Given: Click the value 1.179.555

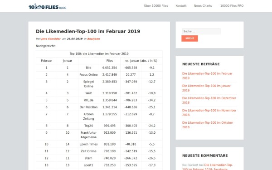Looking at the screenshot, I should (110, 114).
